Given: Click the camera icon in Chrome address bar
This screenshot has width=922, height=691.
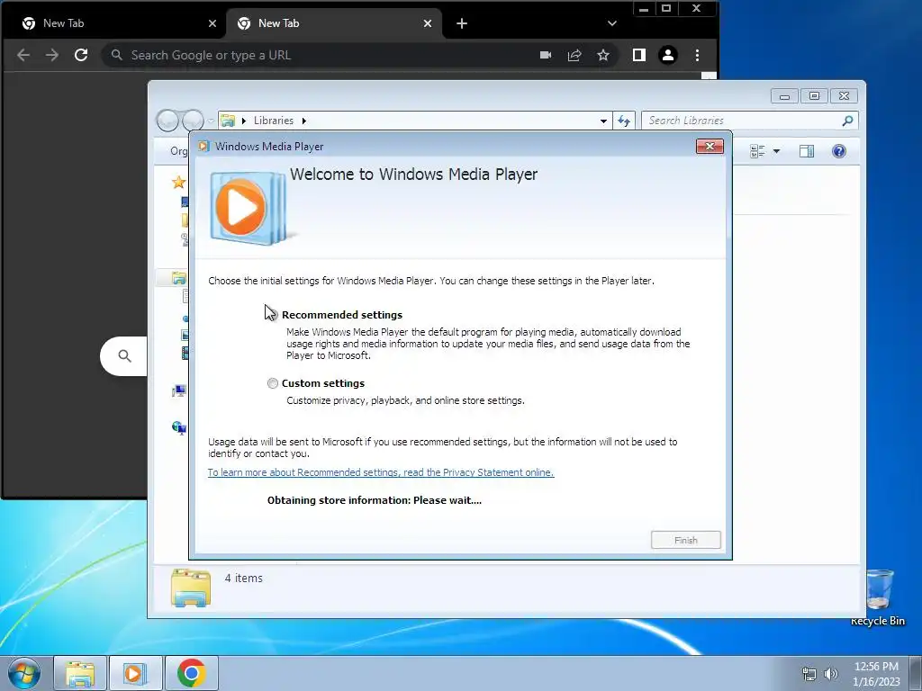Looking at the screenshot, I should pyautogui.click(x=546, y=55).
